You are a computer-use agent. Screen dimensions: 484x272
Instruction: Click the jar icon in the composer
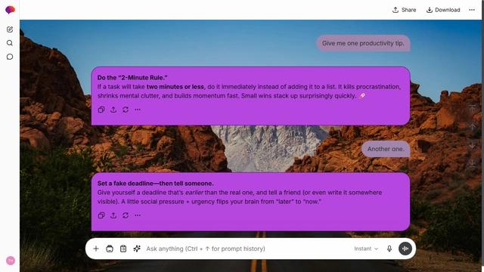pos(110,249)
